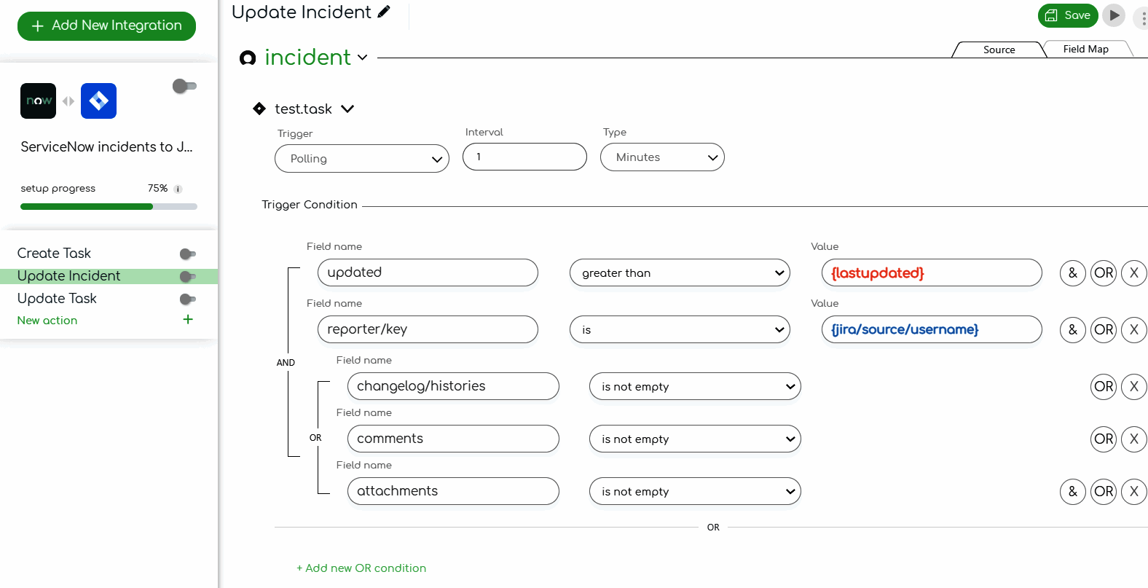Click the Interval input field
Image resolution: width=1148 pixels, height=588 pixels.
pos(524,157)
